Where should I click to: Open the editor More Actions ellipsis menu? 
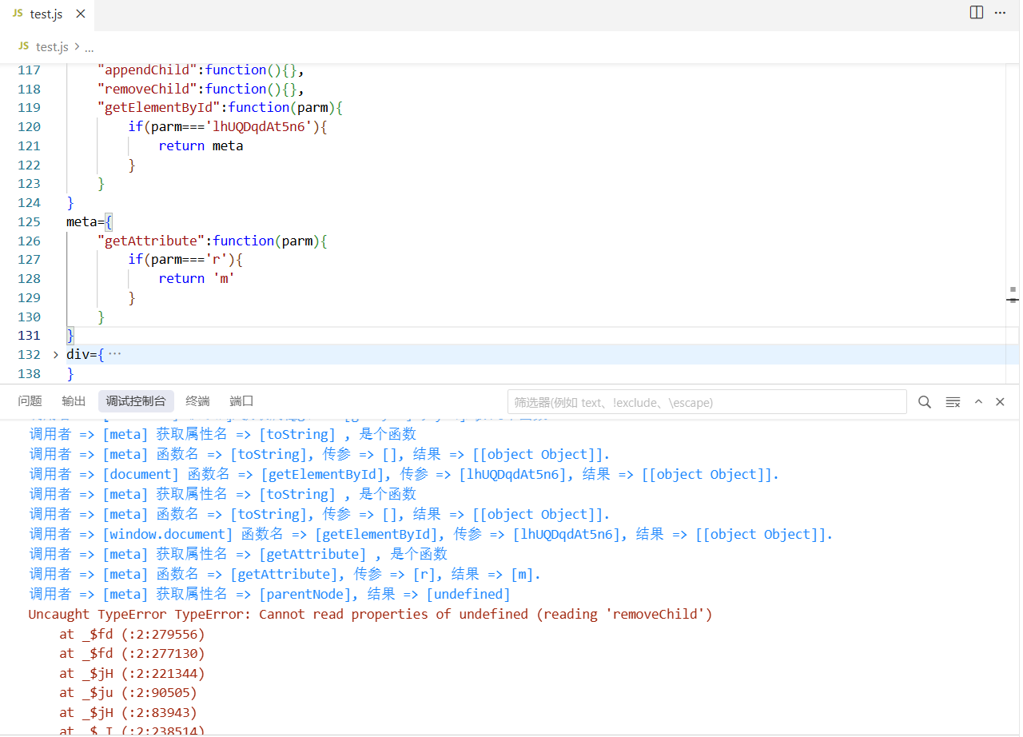[x=1000, y=13]
